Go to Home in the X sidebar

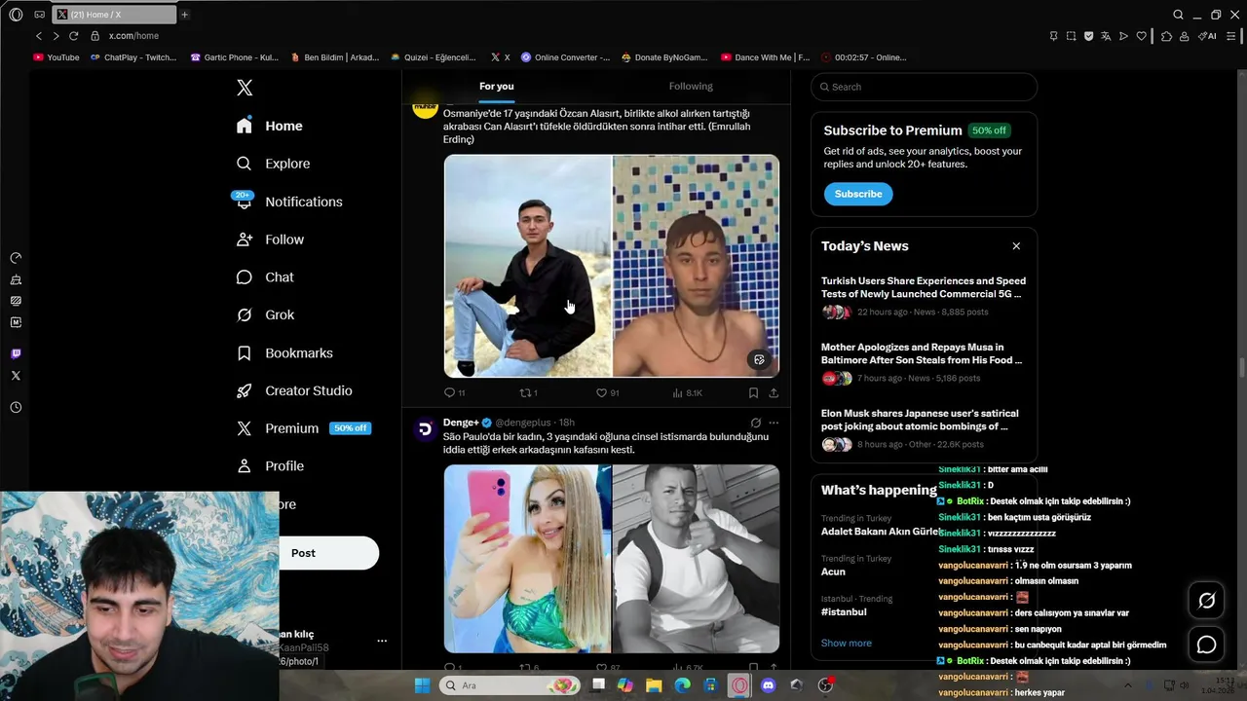point(270,126)
